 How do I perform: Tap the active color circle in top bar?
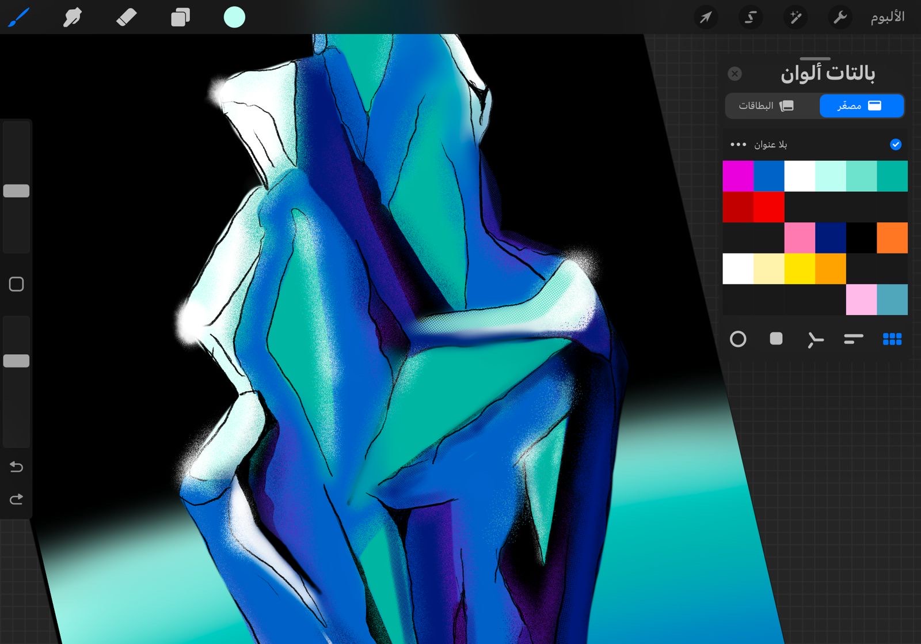234,17
